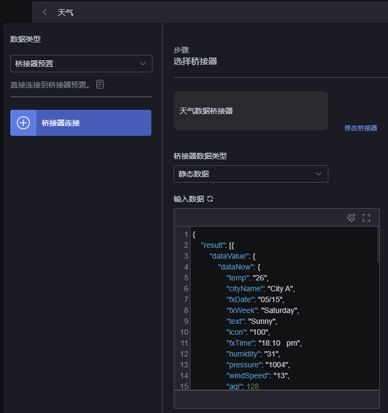Click the 桥接器数据类型 label
The height and width of the screenshot is (413, 388).
[x=200, y=156]
